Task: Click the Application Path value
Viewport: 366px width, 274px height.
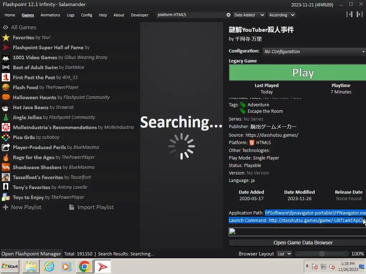Action: (315, 213)
